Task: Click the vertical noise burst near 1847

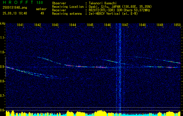Action: [x=120, y=69]
